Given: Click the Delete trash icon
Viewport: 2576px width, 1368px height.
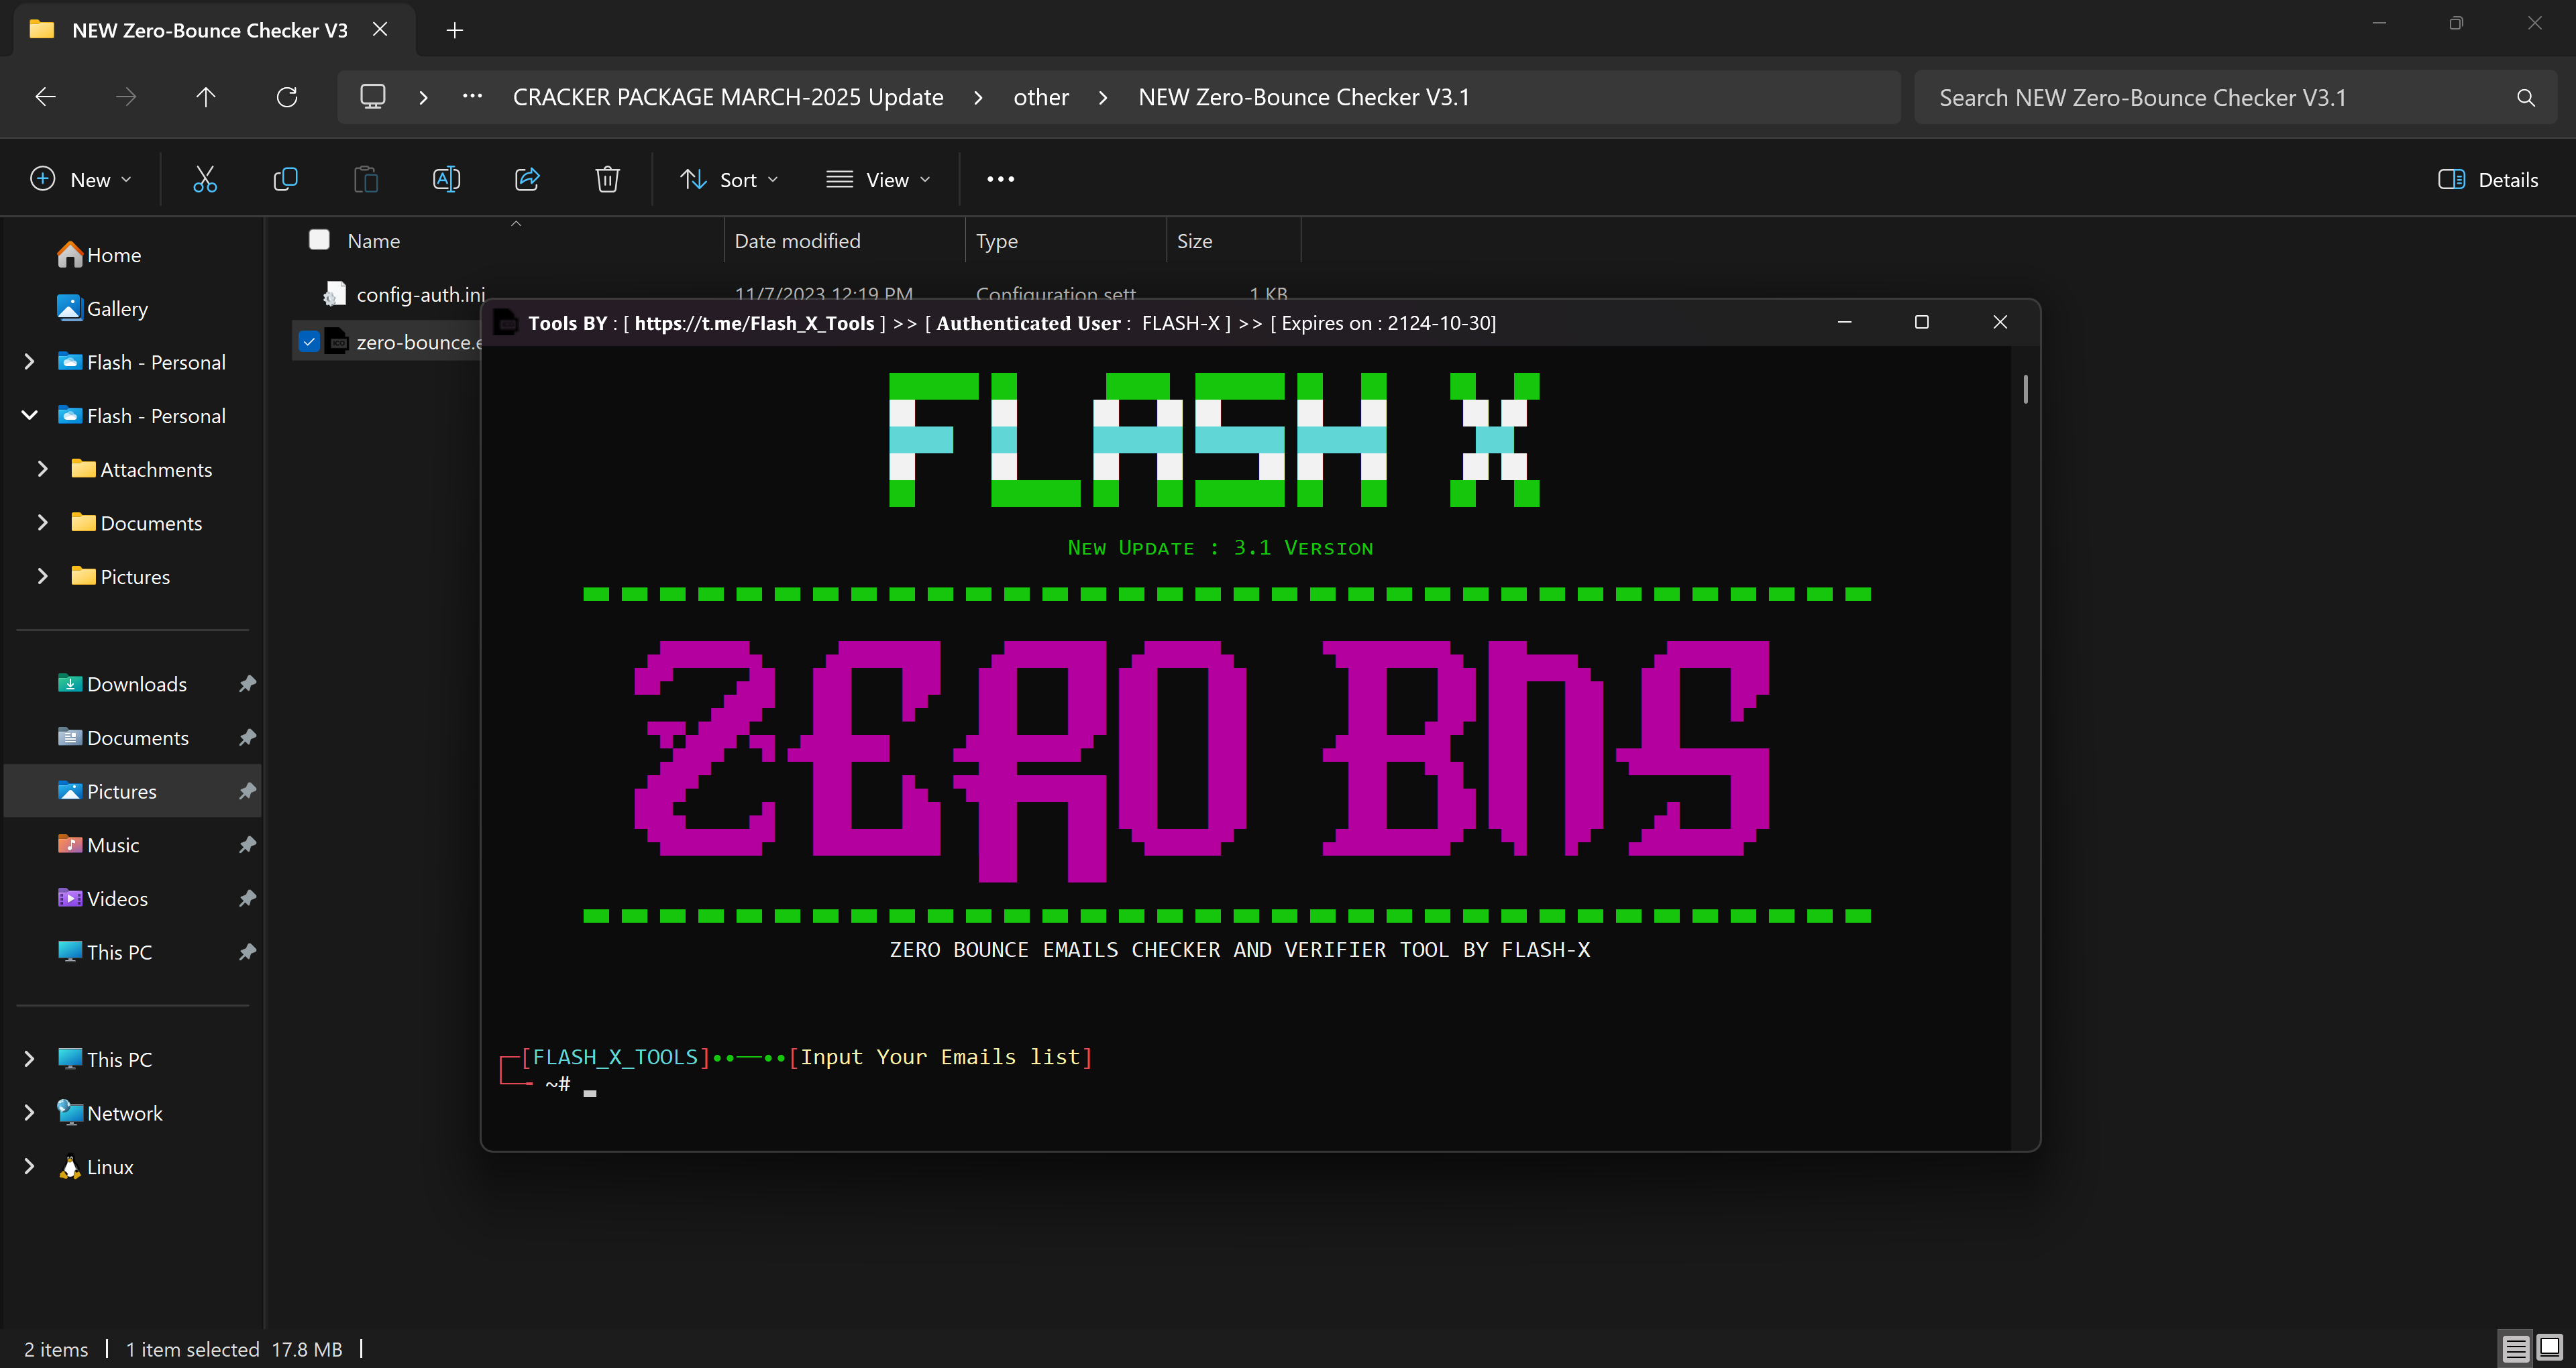Looking at the screenshot, I should click(x=607, y=179).
